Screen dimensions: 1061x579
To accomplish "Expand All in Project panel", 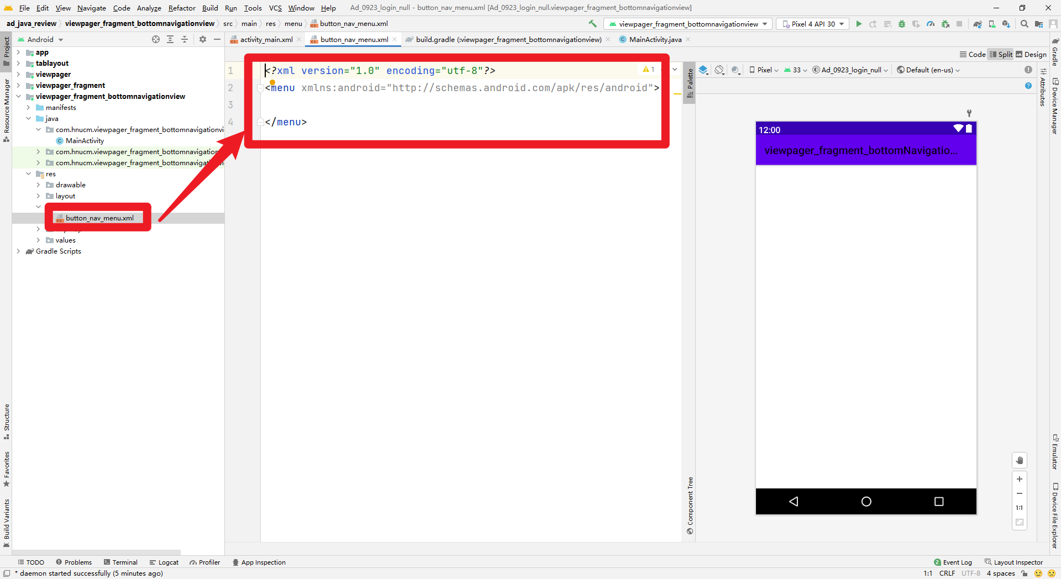I will coord(170,39).
